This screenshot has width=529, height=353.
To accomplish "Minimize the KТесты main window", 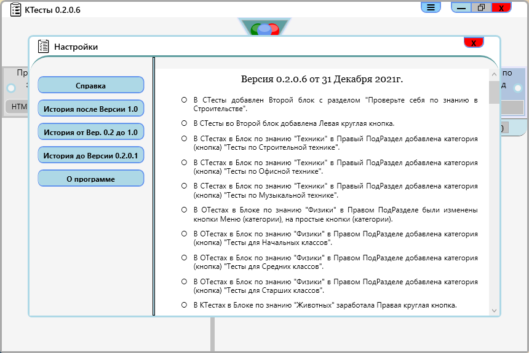I will pyautogui.click(x=461, y=7).
